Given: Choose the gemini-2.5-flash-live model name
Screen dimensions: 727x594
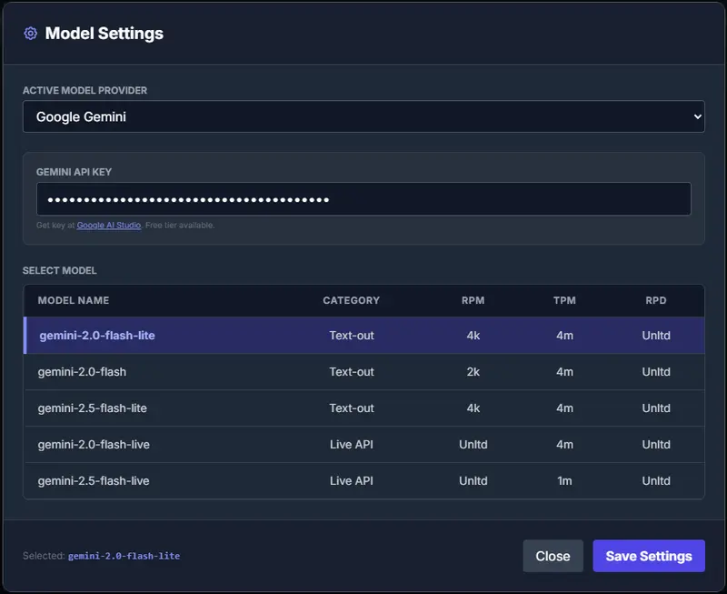Looking at the screenshot, I should coord(94,481).
